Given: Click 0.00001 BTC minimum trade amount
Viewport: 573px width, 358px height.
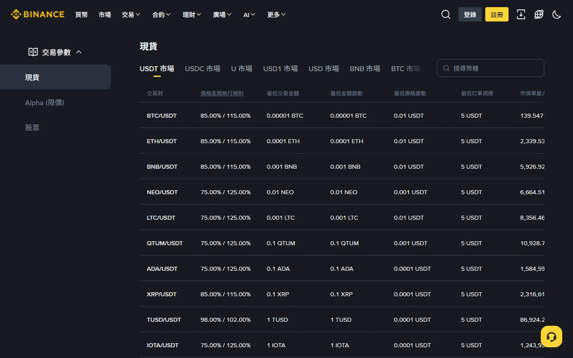Looking at the screenshot, I should pos(285,115).
